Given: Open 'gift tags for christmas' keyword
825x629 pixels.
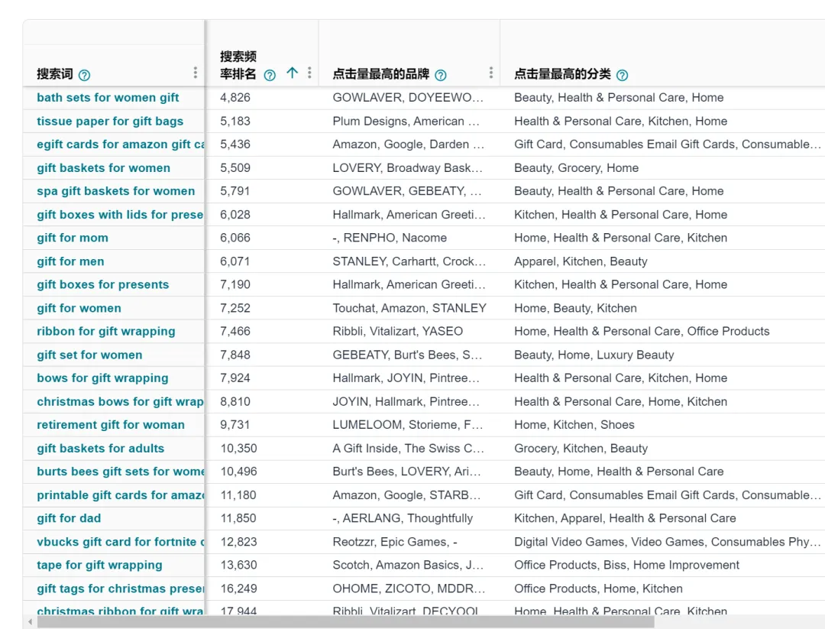Looking at the screenshot, I should [x=120, y=588].
